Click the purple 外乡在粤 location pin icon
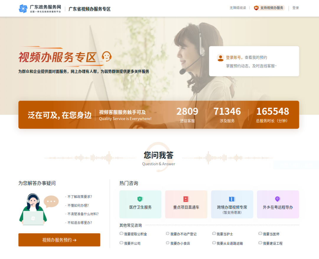Image resolution: width=319 pixels, height=259 pixels. click(x=277, y=199)
